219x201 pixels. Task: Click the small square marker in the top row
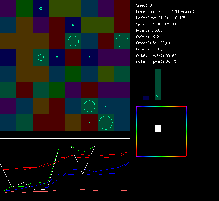tap(41, 8)
